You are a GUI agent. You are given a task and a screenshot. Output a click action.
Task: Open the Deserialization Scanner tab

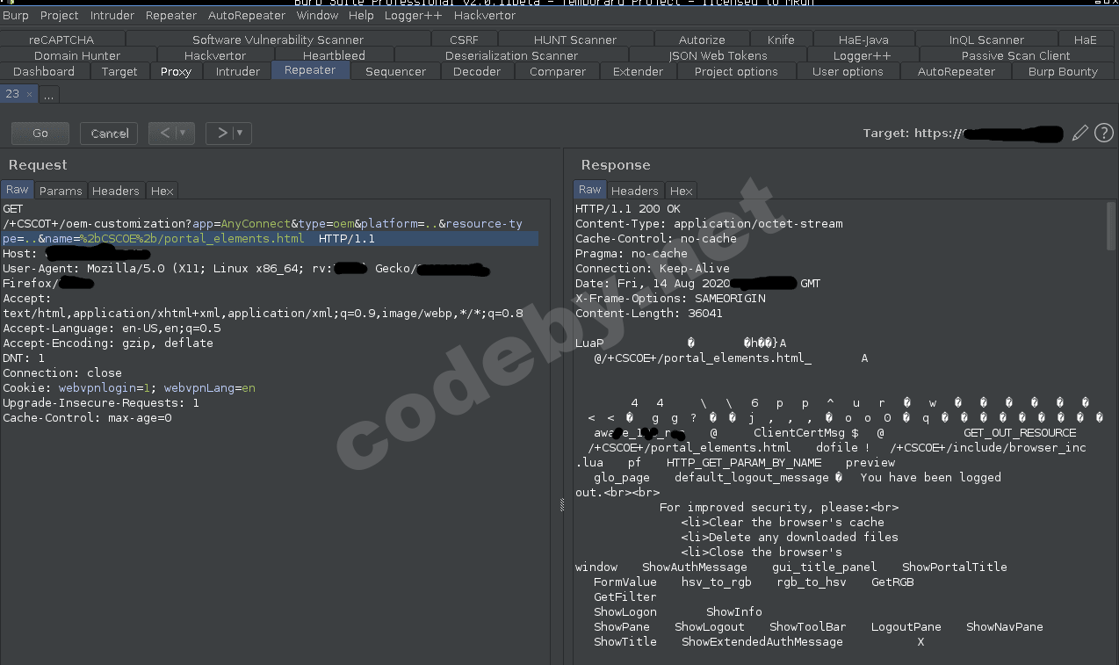coord(511,55)
